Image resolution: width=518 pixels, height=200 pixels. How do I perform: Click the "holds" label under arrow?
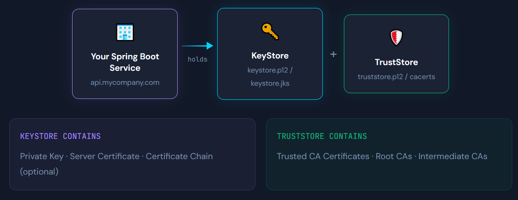click(x=197, y=59)
